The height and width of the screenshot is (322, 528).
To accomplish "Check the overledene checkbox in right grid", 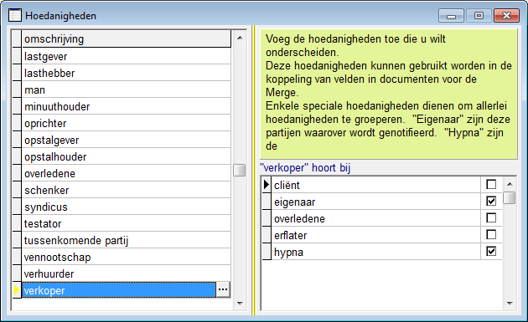I will [491, 217].
